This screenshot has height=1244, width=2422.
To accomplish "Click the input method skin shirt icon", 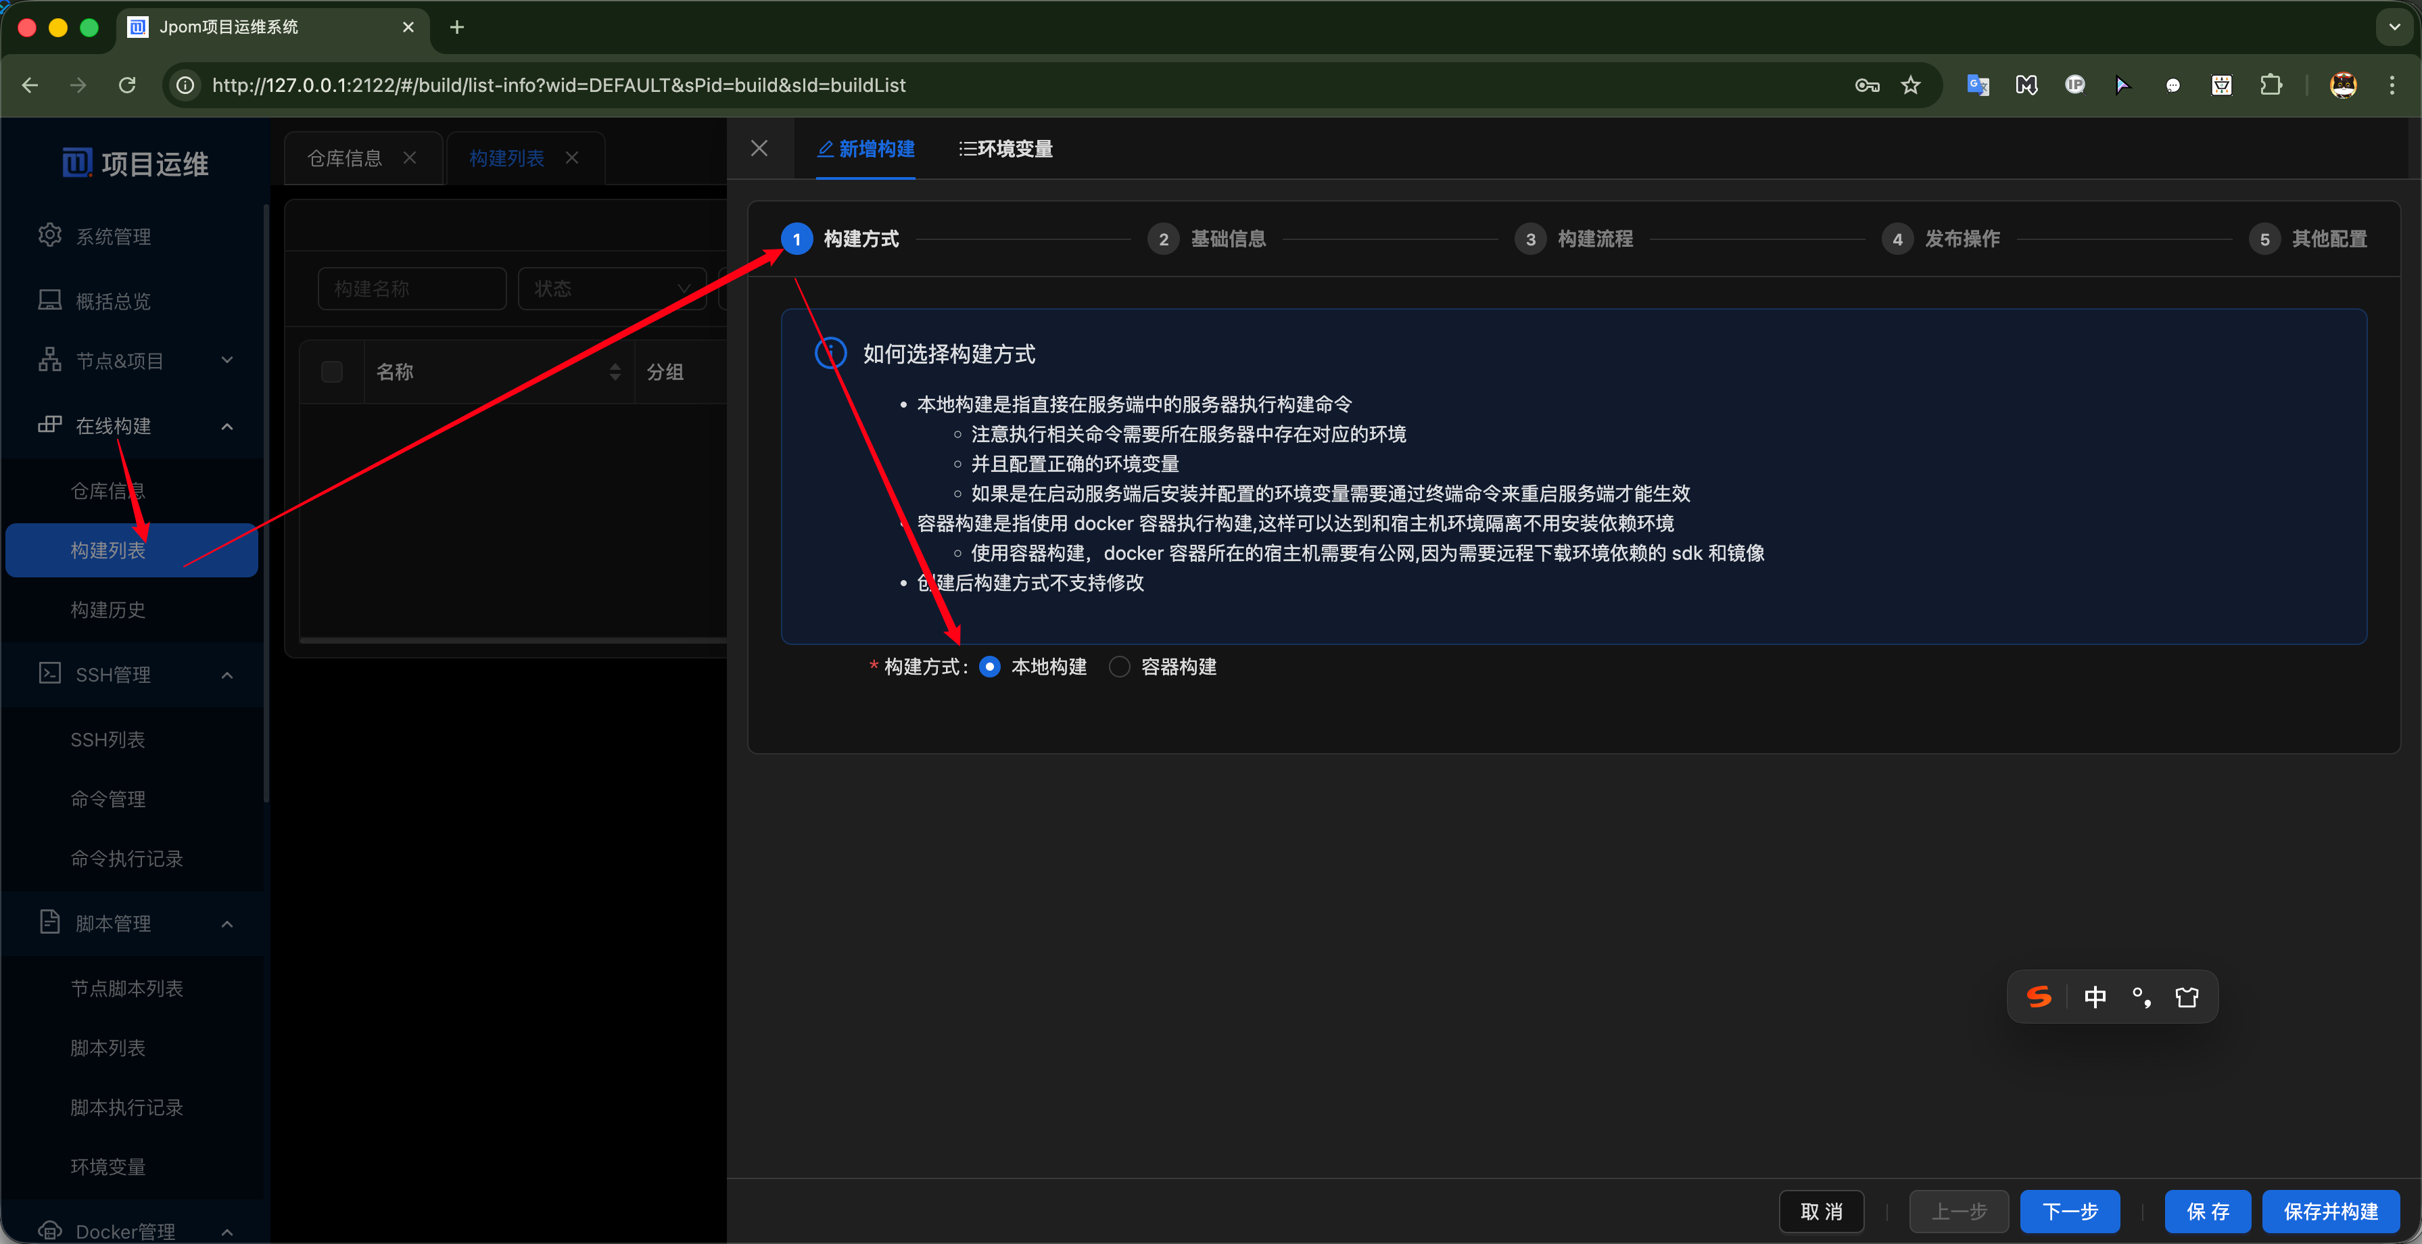I will pyautogui.click(x=2187, y=997).
